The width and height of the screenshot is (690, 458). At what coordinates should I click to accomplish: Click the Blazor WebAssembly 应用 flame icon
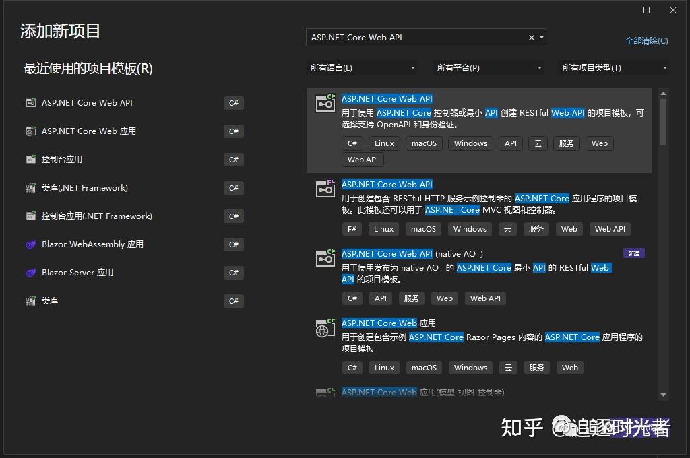[30, 244]
